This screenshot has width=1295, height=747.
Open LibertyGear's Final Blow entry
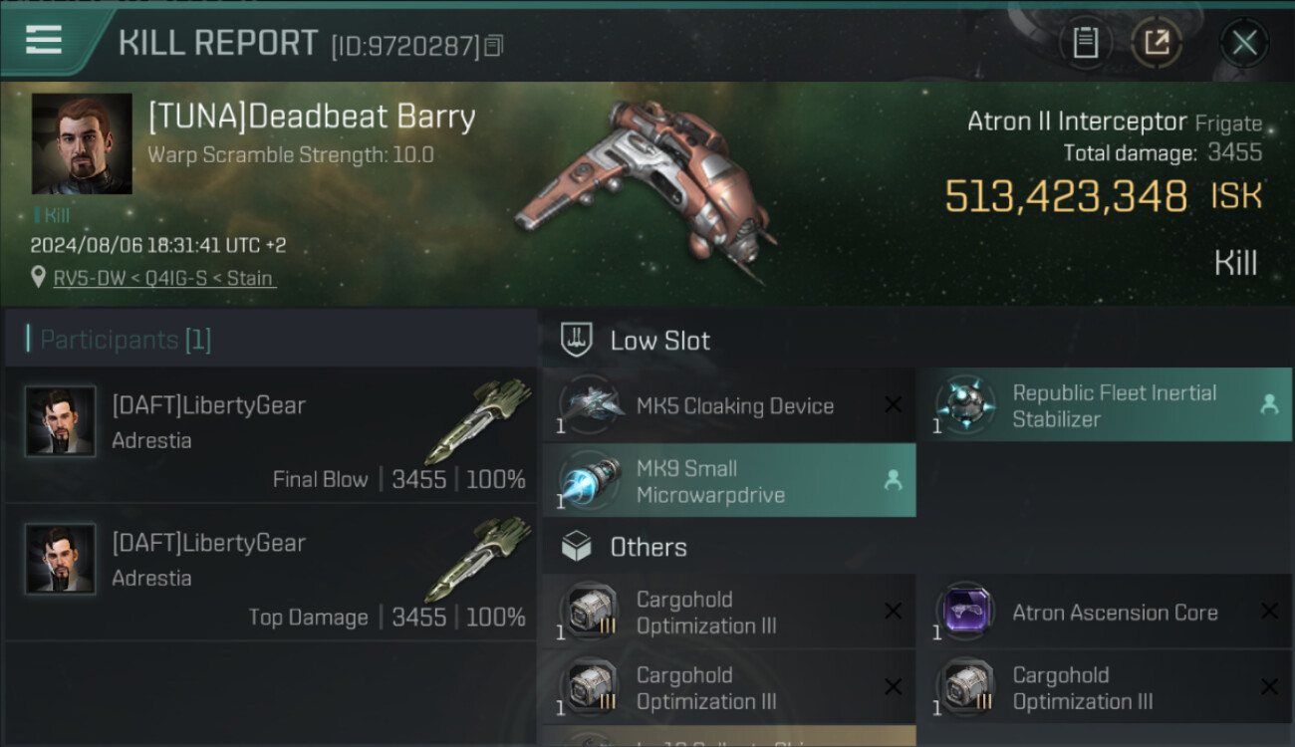point(271,434)
